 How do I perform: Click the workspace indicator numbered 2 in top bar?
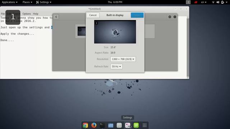(188, 2)
